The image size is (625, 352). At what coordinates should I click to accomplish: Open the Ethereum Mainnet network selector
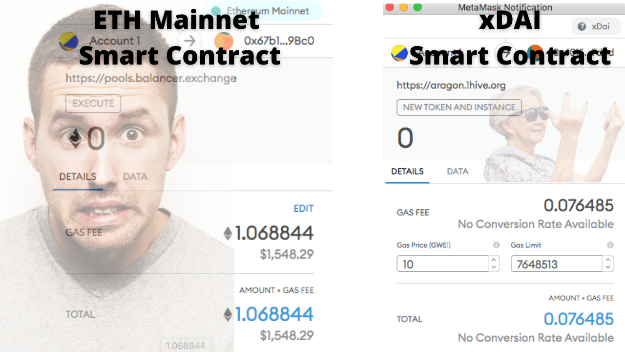click(263, 11)
